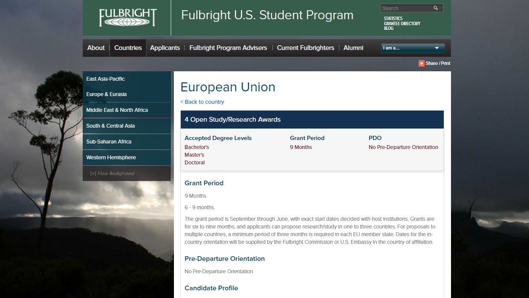Go to the Applicants menu

click(165, 48)
